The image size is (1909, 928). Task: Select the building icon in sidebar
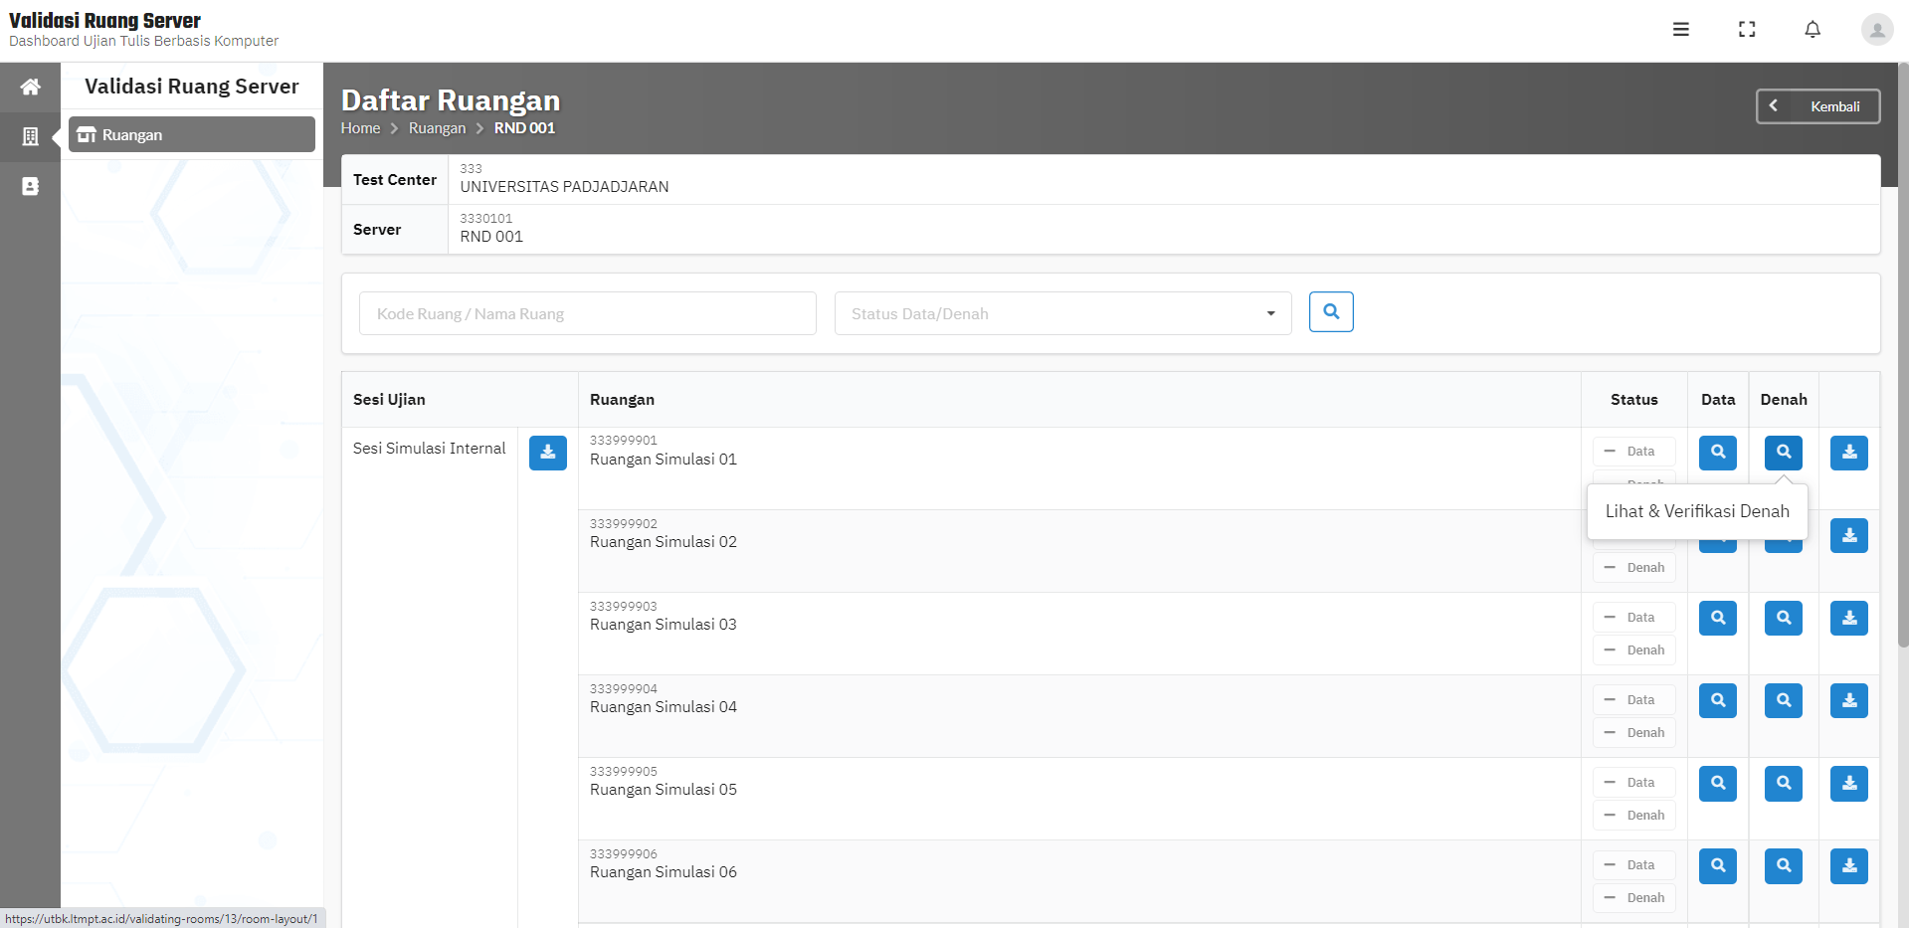click(x=31, y=136)
